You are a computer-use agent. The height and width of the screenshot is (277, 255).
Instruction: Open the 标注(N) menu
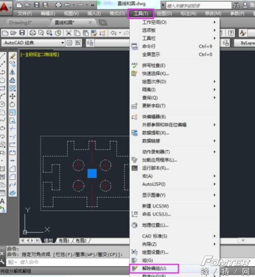click(188, 13)
